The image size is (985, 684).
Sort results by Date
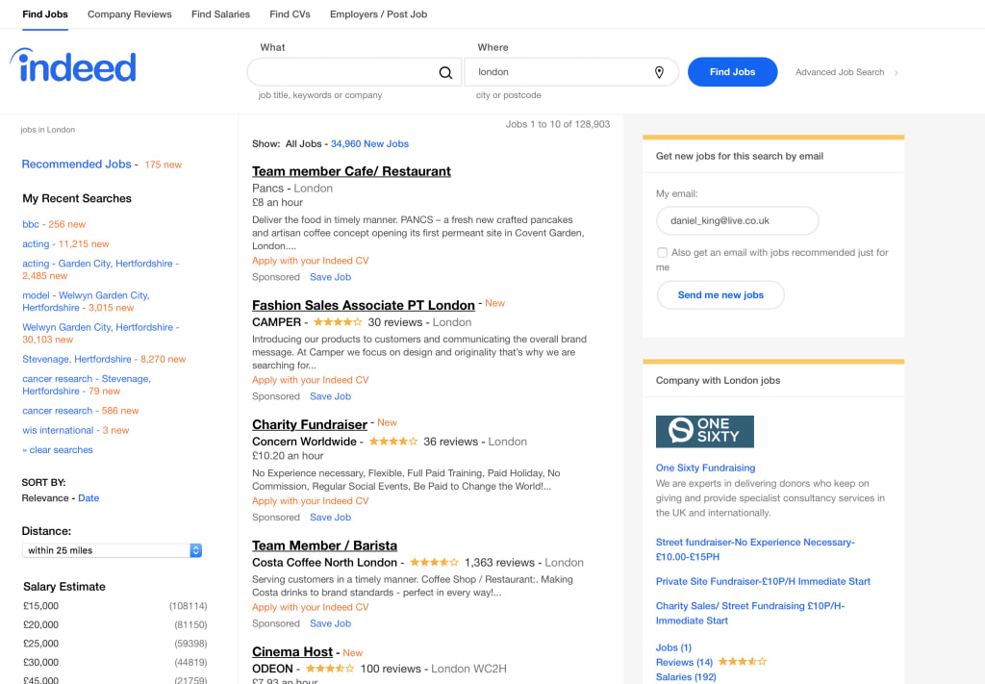pos(88,498)
